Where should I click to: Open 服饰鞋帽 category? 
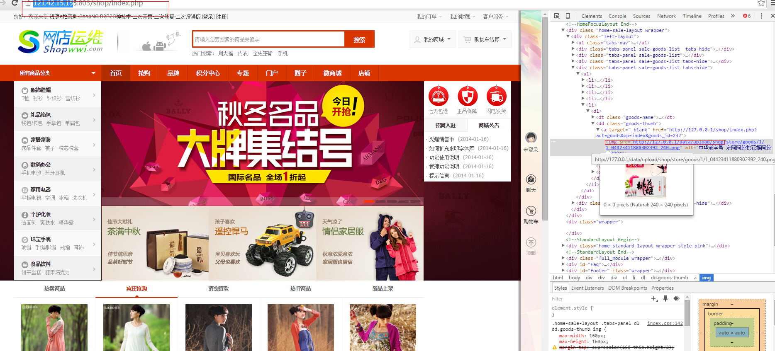[x=41, y=90]
